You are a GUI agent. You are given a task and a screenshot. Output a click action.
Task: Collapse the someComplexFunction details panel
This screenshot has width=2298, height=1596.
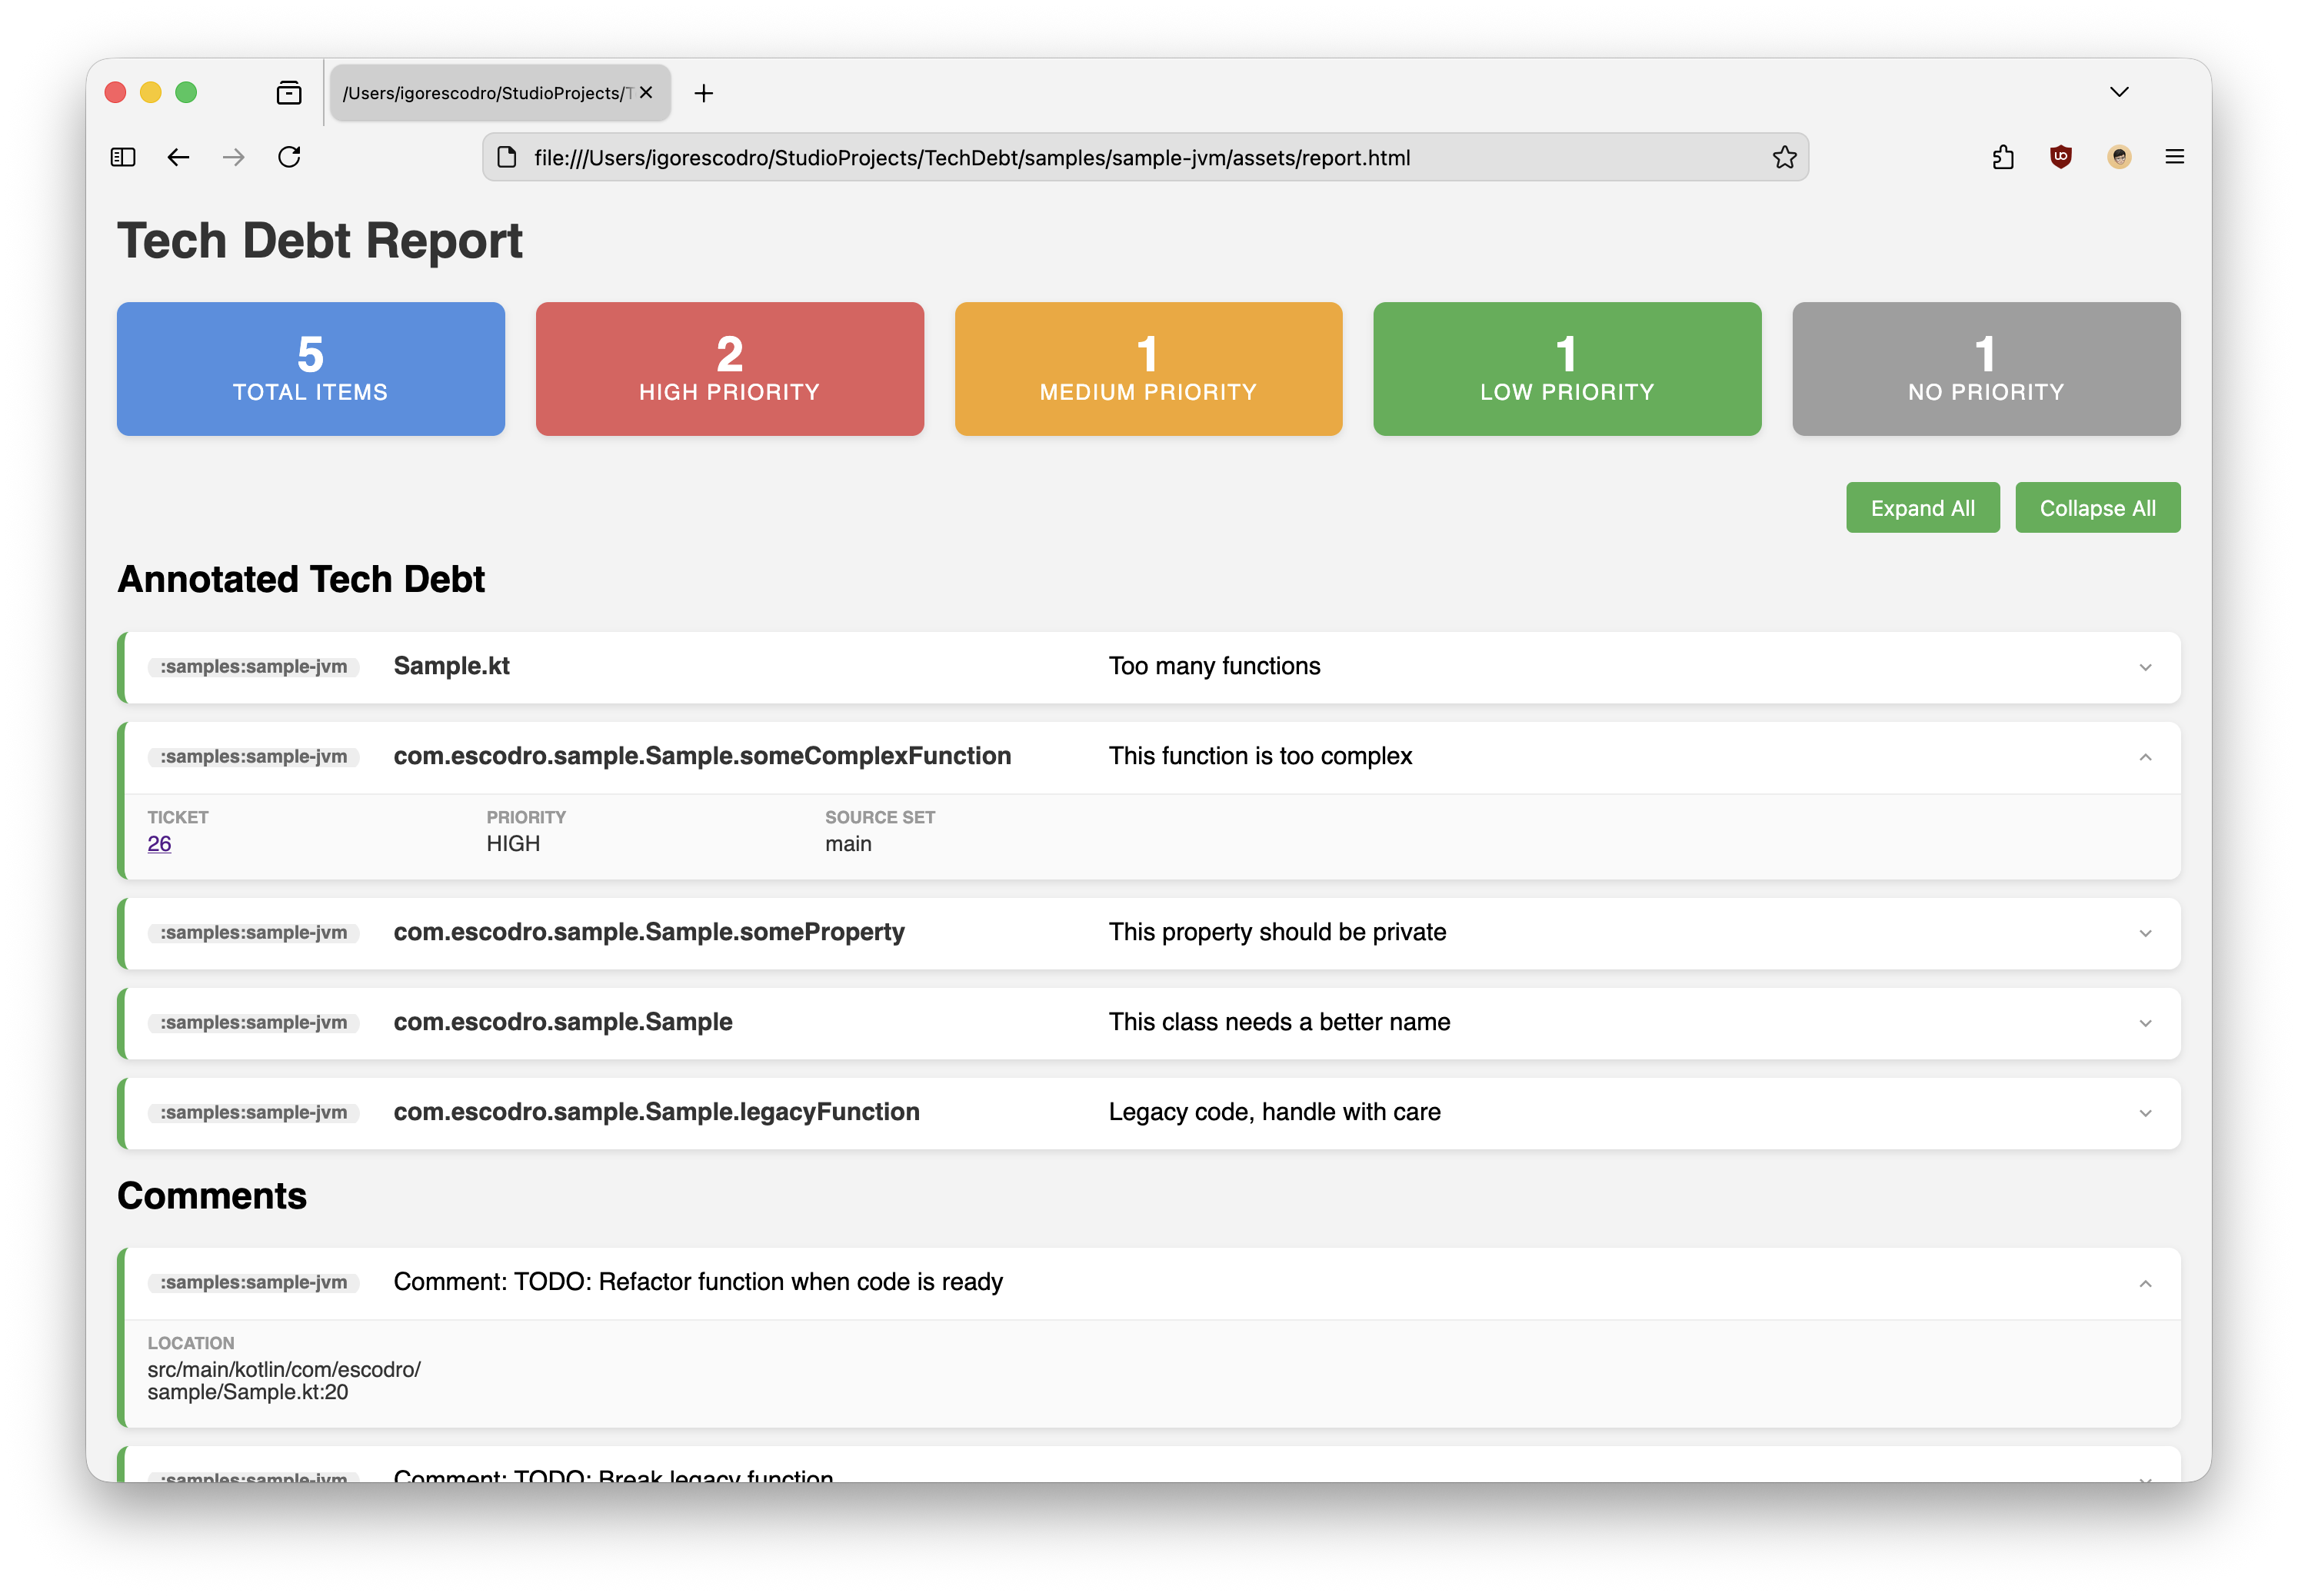click(x=2145, y=757)
